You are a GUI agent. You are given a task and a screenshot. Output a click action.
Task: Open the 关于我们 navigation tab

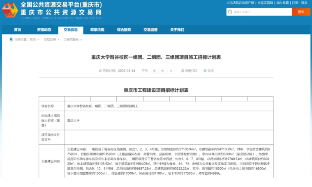coord(177,30)
